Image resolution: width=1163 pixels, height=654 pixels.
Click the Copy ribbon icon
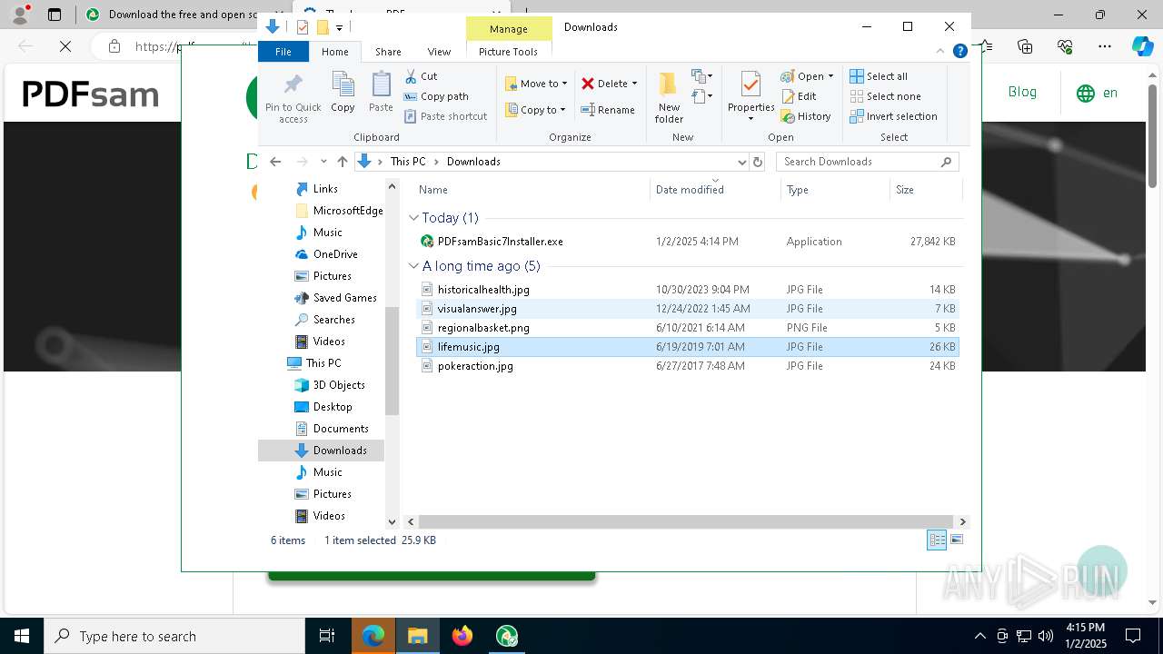tap(343, 93)
